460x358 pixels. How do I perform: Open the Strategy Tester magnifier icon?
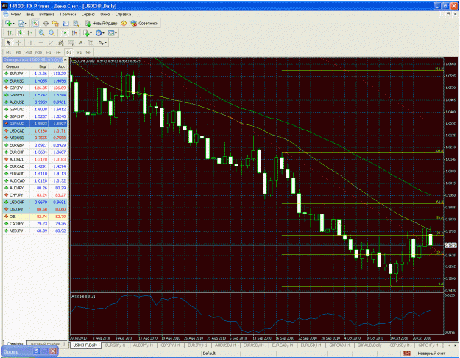pos(76,23)
